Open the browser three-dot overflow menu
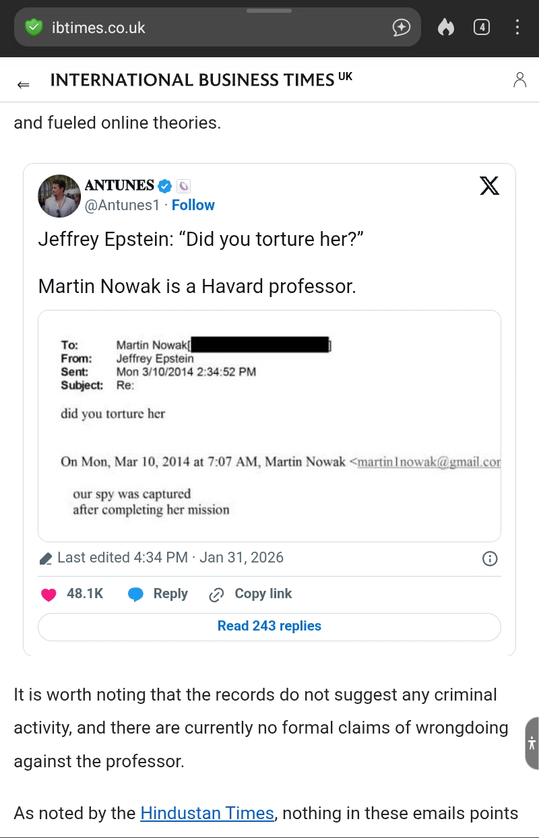The width and height of the screenshot is (539, 838). (x=517, y=28)
